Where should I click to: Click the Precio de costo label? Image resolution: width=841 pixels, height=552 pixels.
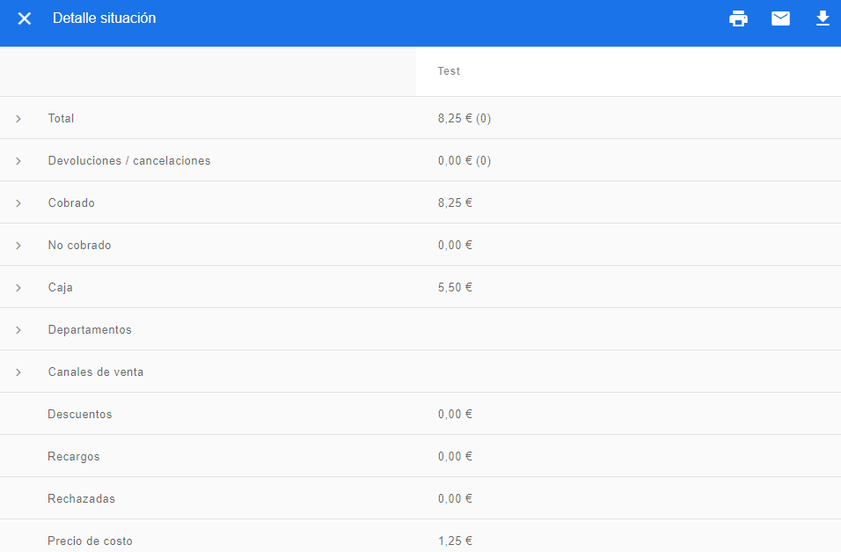pos(90,541)
